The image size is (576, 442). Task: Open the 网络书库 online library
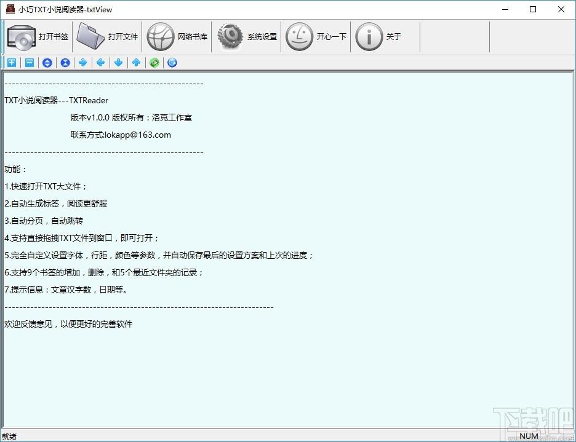click(177, 37)
